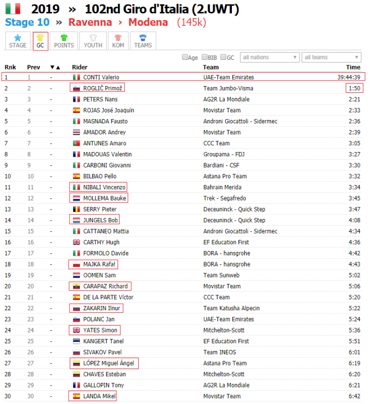Screen dimensions: 371x404
Task: Open the Team Jumbo-Visma team link
Action: coord(228,89)
